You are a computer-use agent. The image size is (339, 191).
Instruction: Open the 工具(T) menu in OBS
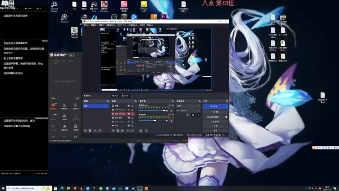tap(142, 25)
